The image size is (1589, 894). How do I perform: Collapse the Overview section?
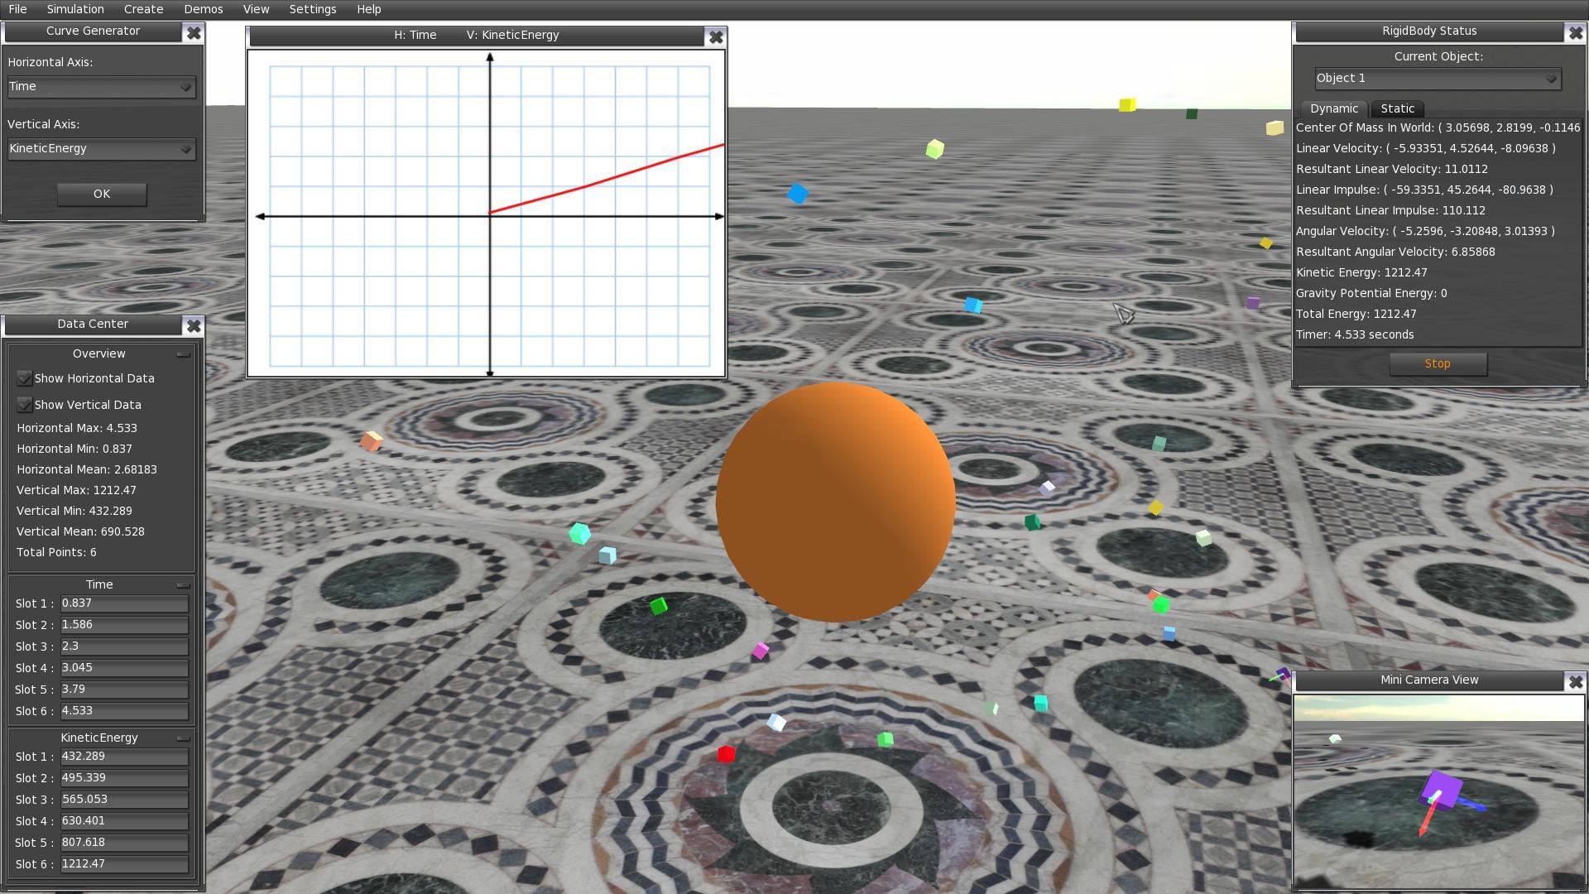(183, 353)
